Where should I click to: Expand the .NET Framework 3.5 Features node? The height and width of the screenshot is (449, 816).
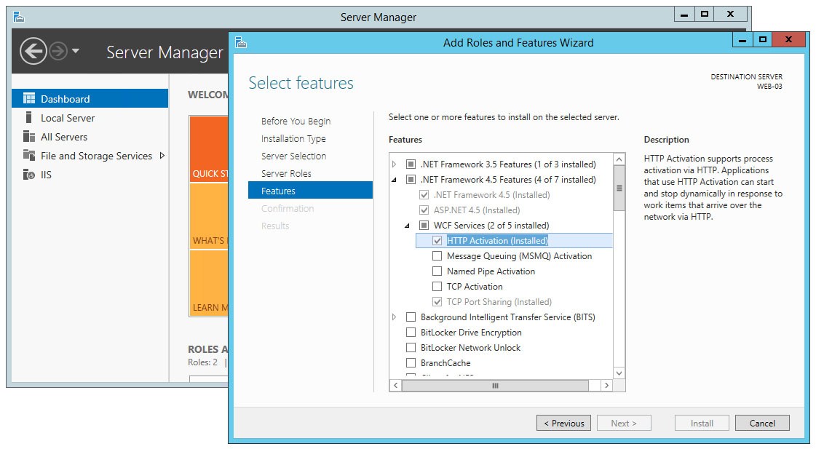pyautogui.click(x=392, y=164)
